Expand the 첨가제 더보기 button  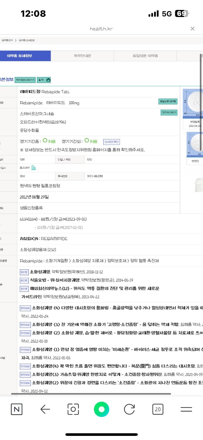coord(169,112)
